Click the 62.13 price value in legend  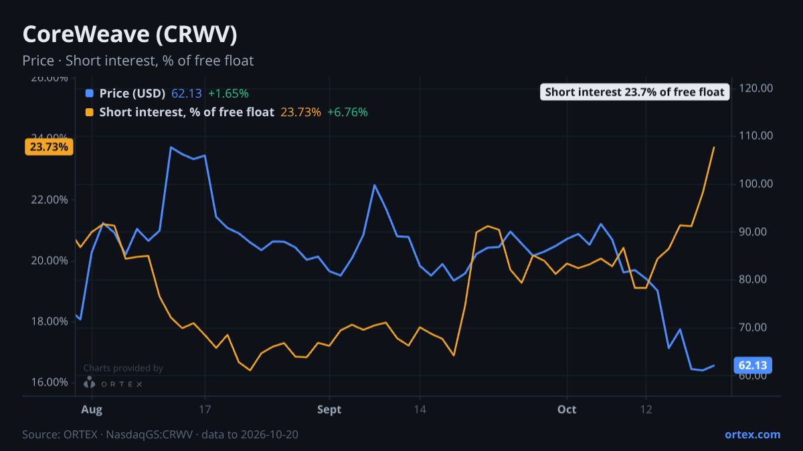click(187, 94)
